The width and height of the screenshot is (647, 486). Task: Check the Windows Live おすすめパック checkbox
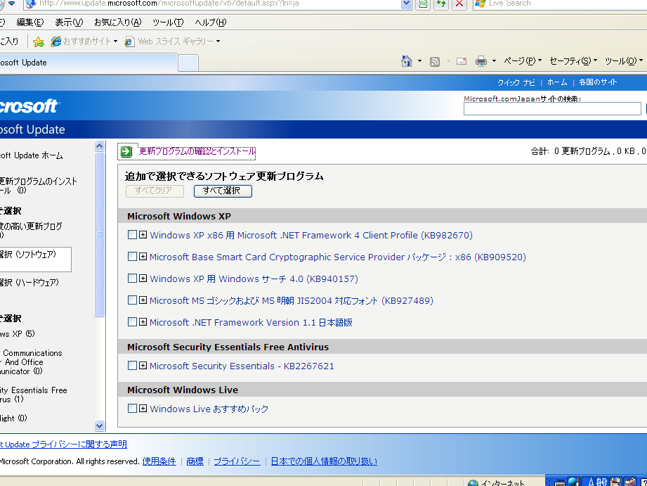pyautogui.click(x=132, y=409)
